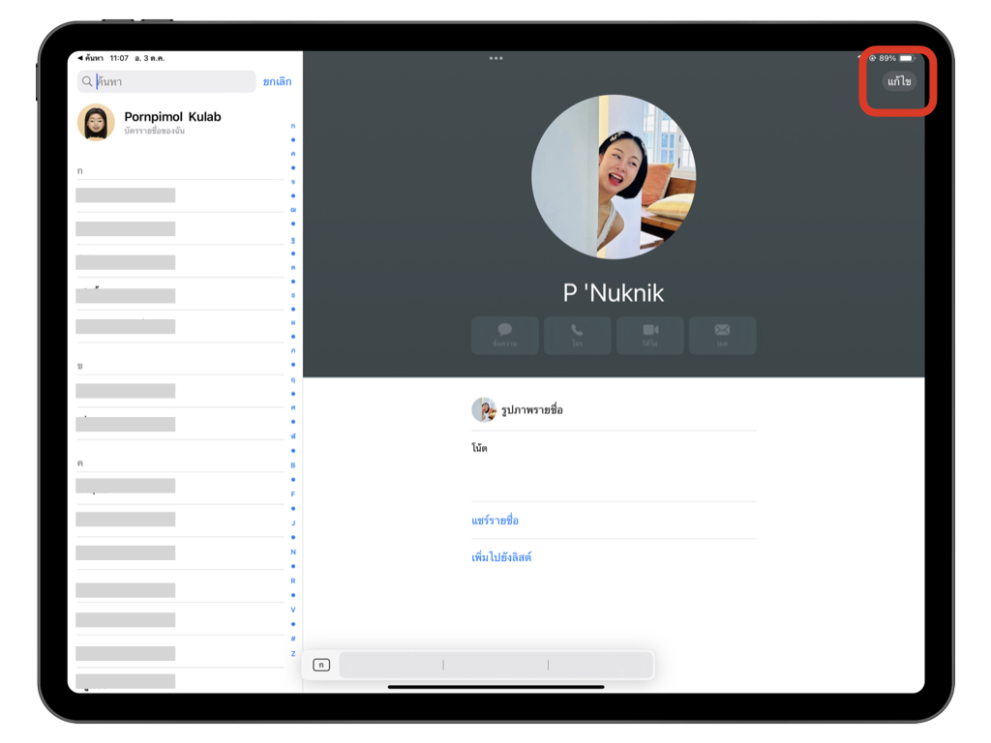The image size is (991, 743).
Task: Select เพิ่มไปยังลิสต์ add to list
Action: [501, 557]
